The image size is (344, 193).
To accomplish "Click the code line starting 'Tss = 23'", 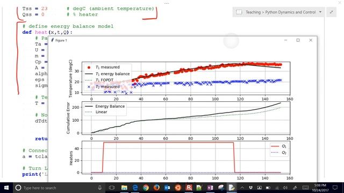I will coord(88,9).
